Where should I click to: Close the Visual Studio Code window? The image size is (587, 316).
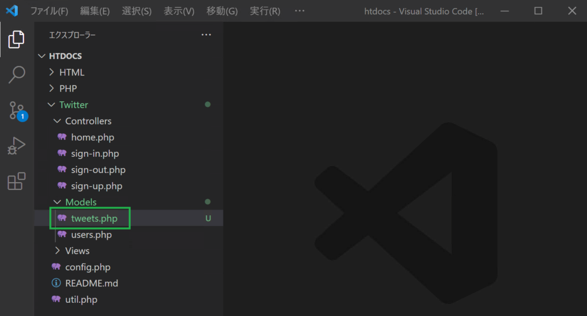coord(572,11)
